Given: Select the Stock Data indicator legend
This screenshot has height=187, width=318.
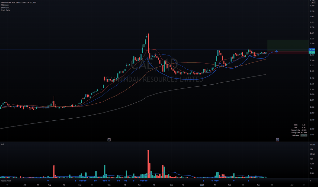Looking at the screenshot, I should point(5,10).
